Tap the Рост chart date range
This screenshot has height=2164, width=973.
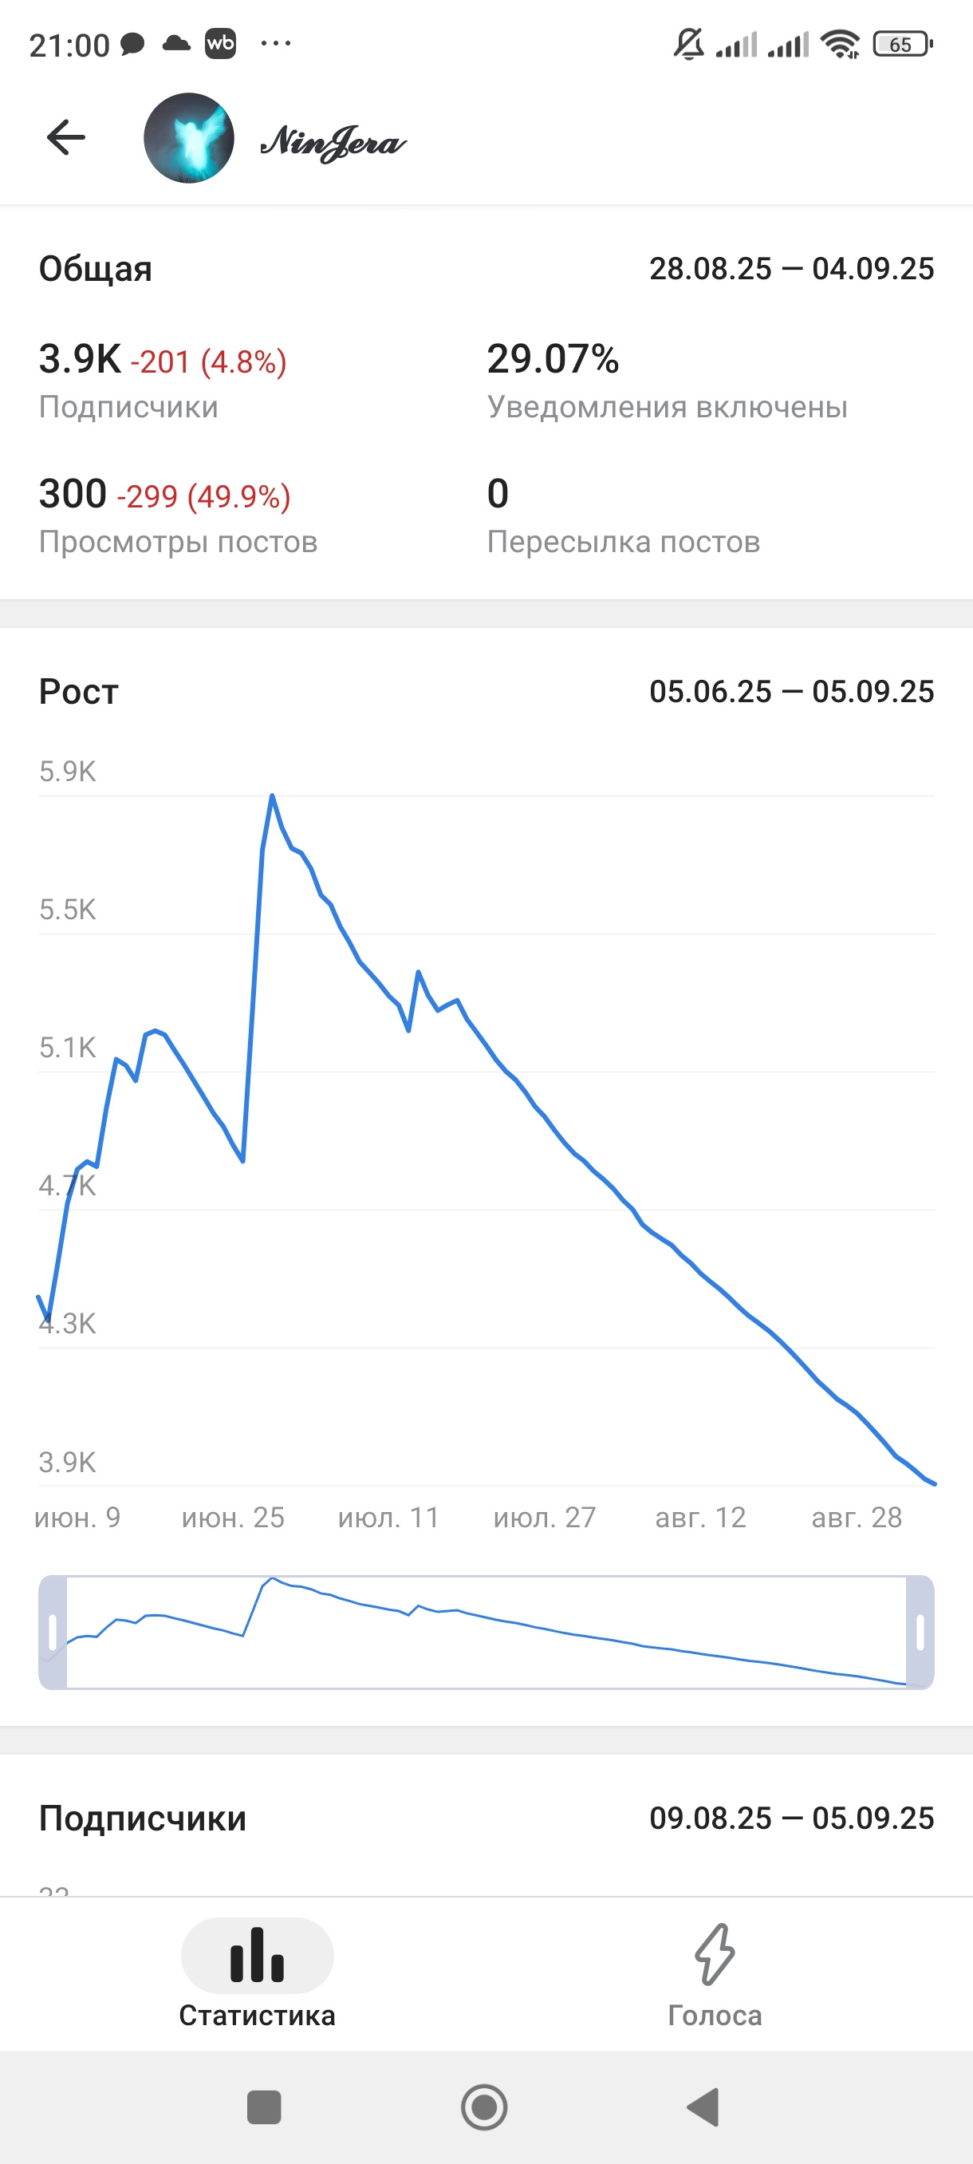[x=791, y=691]
